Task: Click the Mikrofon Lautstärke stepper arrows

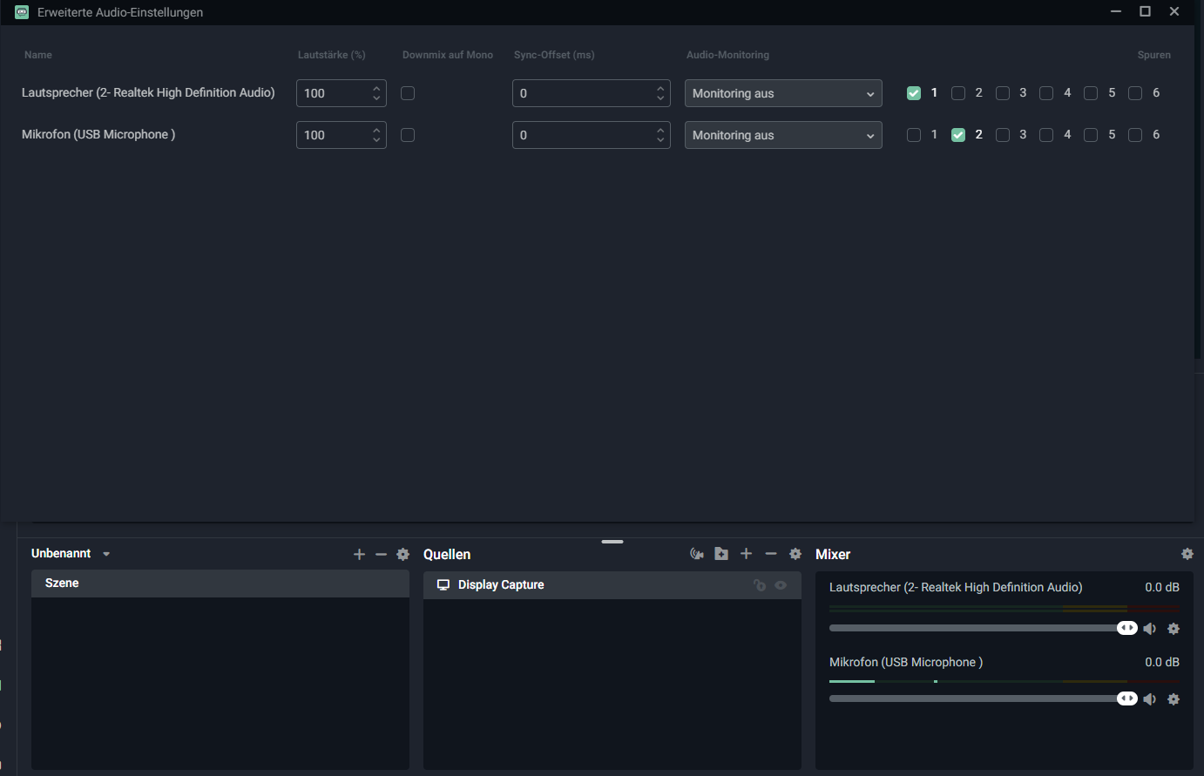Action: pyautogui.click(x=376, y=135)
